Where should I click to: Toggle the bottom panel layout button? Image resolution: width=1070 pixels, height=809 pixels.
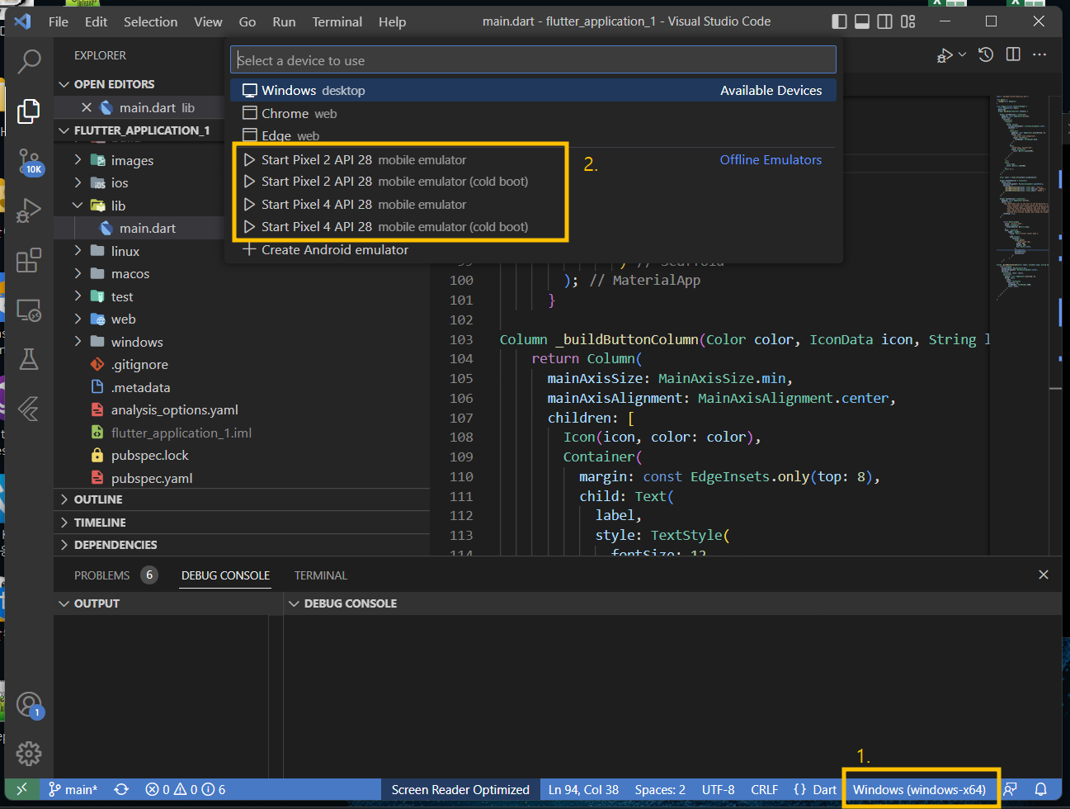[862, 21]
